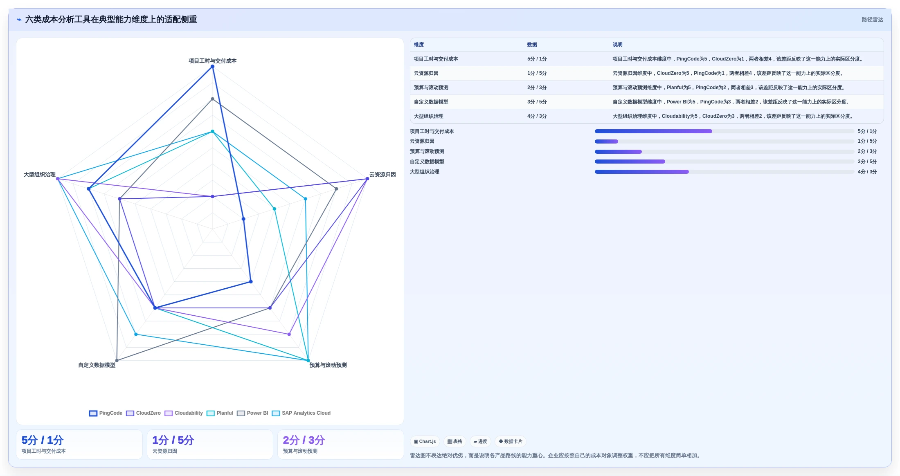
Task: Click the page title 六类成本分析工具
Action: click(x=111, y=20)
